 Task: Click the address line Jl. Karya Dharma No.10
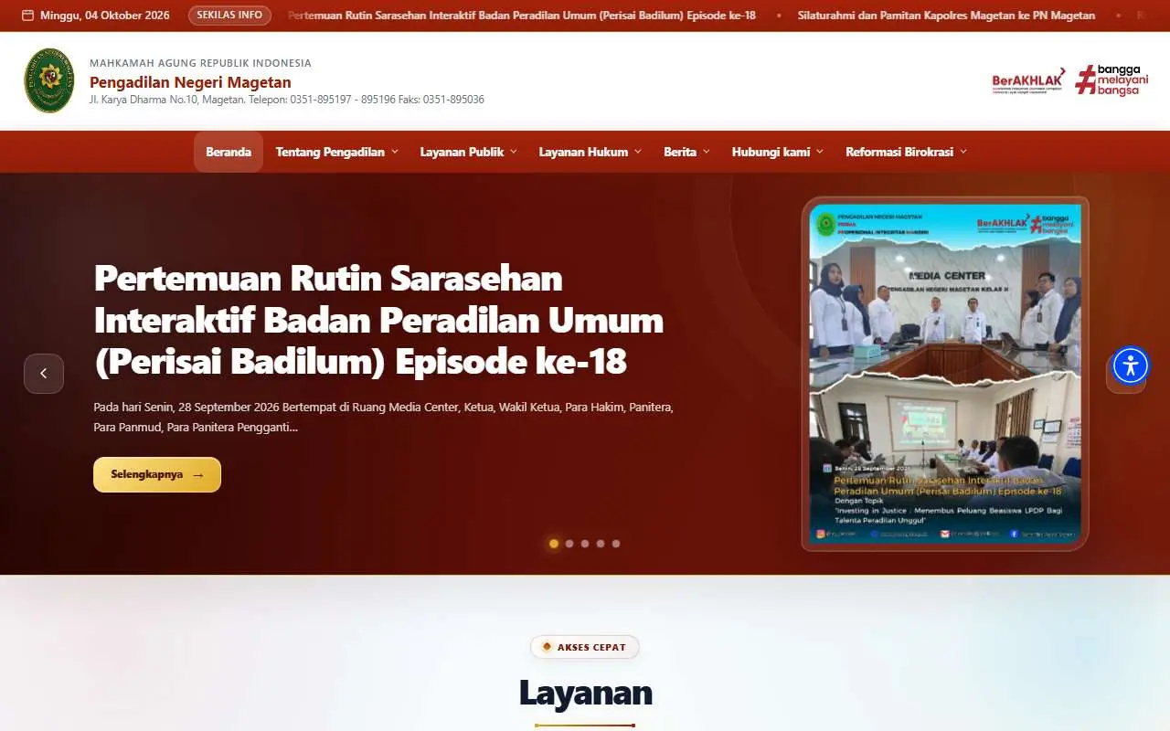(287, 100)
